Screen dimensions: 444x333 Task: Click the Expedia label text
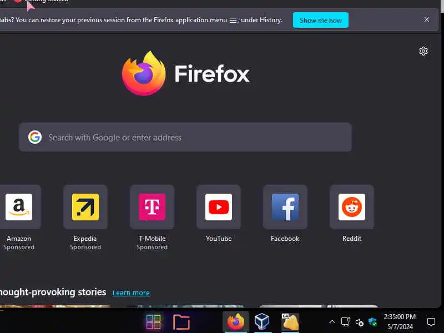(85, 239)
